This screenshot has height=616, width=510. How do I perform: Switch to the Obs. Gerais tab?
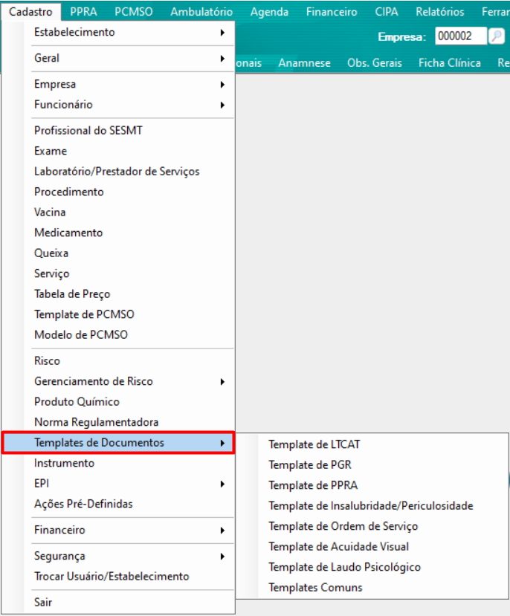[375, 63]
